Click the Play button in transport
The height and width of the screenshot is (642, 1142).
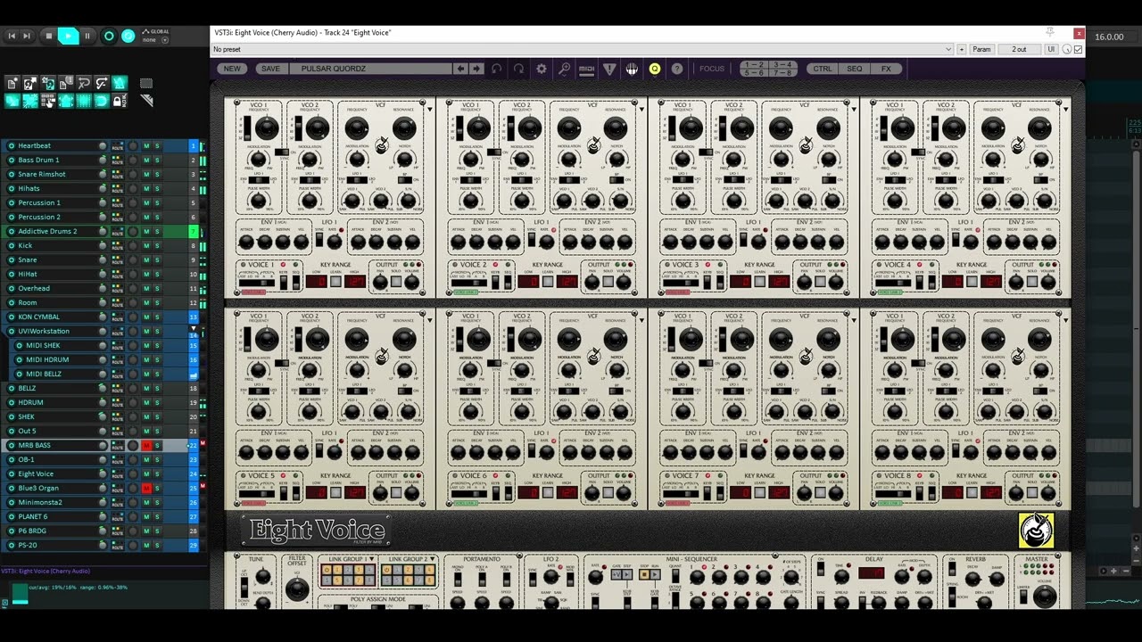[x=69, y=36]
